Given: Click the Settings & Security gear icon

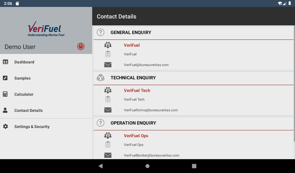Looking at the screenshot, I should tap(5, 126).
